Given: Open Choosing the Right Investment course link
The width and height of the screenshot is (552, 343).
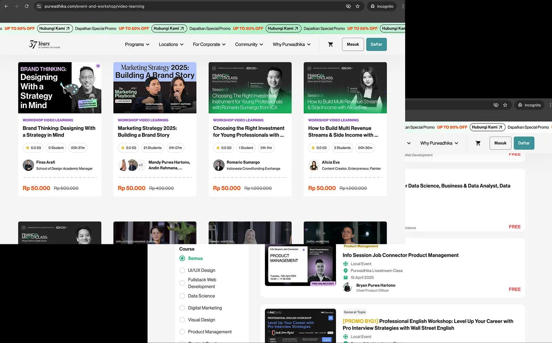Looking at the screenshot, I should pyautogui.click(x=249, y=131).
